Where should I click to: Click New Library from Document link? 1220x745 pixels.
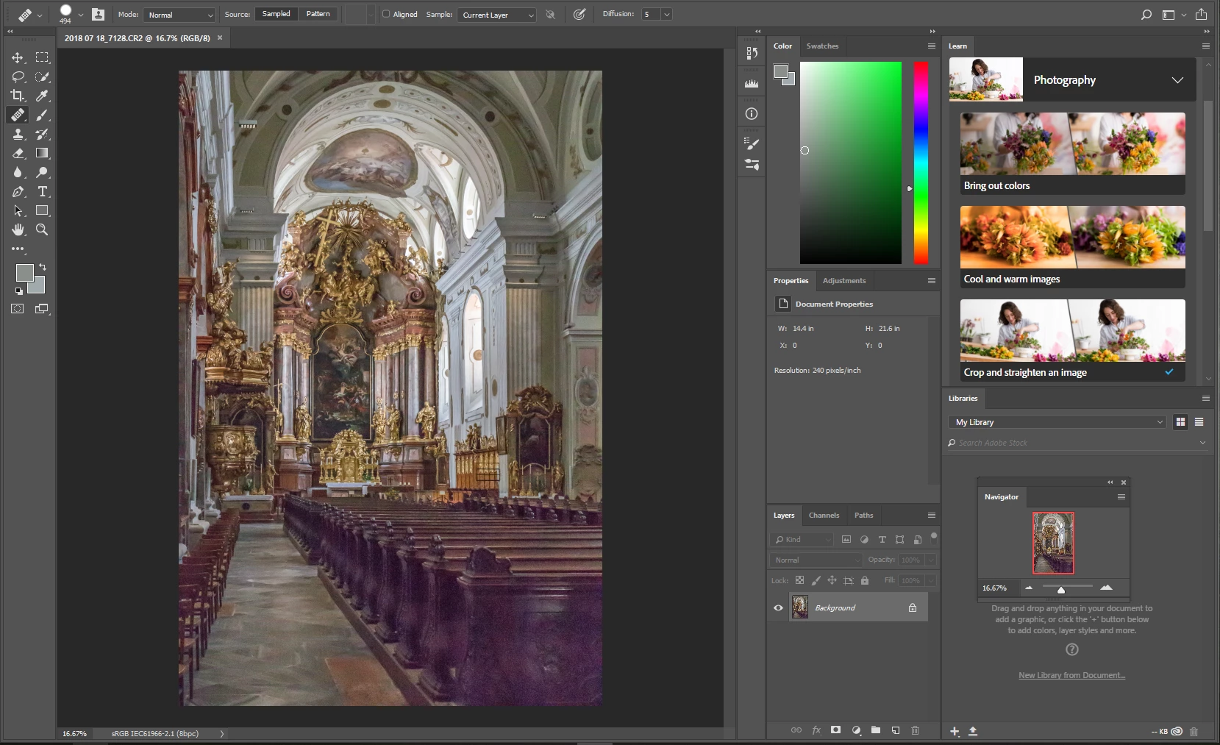coord(1071,675)
